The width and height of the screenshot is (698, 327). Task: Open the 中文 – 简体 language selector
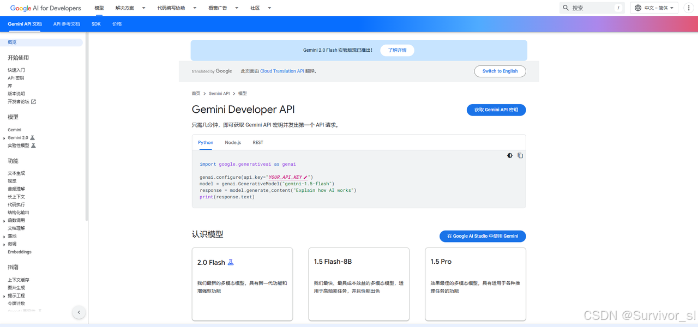(x=654, y=8)
